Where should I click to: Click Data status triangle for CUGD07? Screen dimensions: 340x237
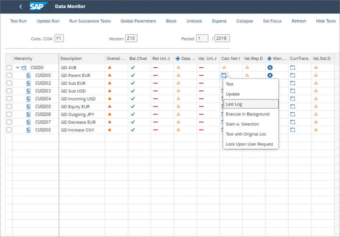tap(178, 122)
